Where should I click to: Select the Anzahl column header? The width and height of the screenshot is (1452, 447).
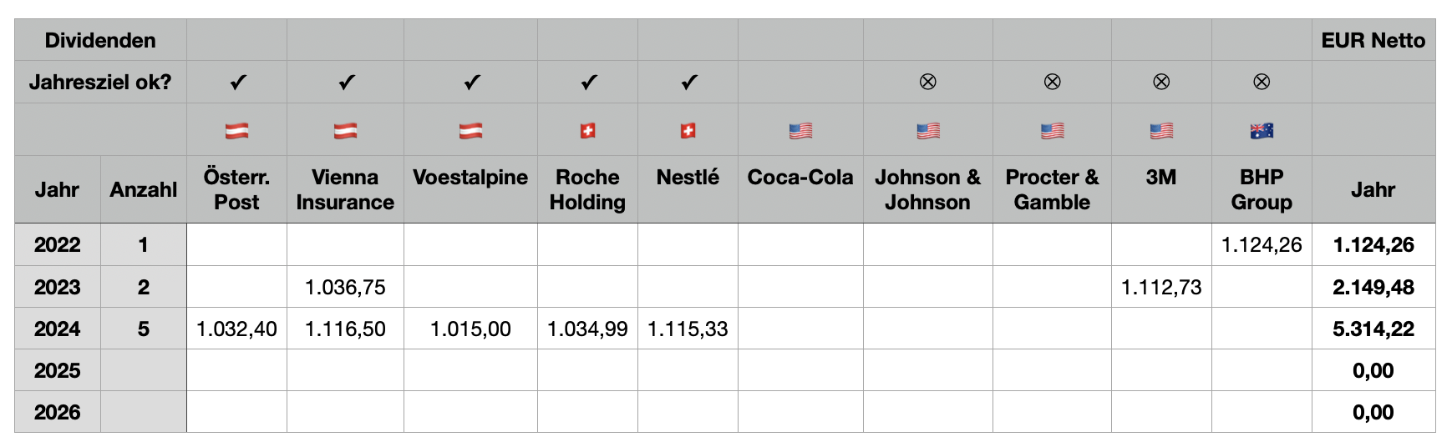[143, 189]
